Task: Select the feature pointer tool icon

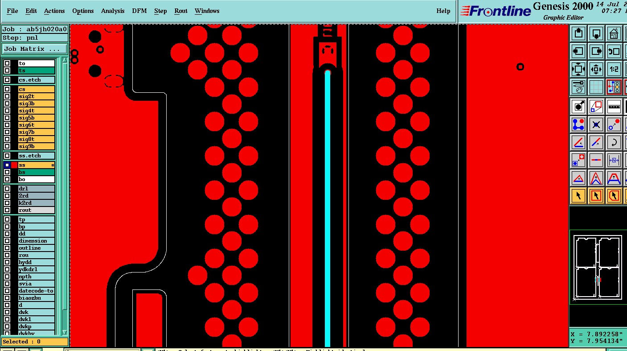Action: pos(578,107)
